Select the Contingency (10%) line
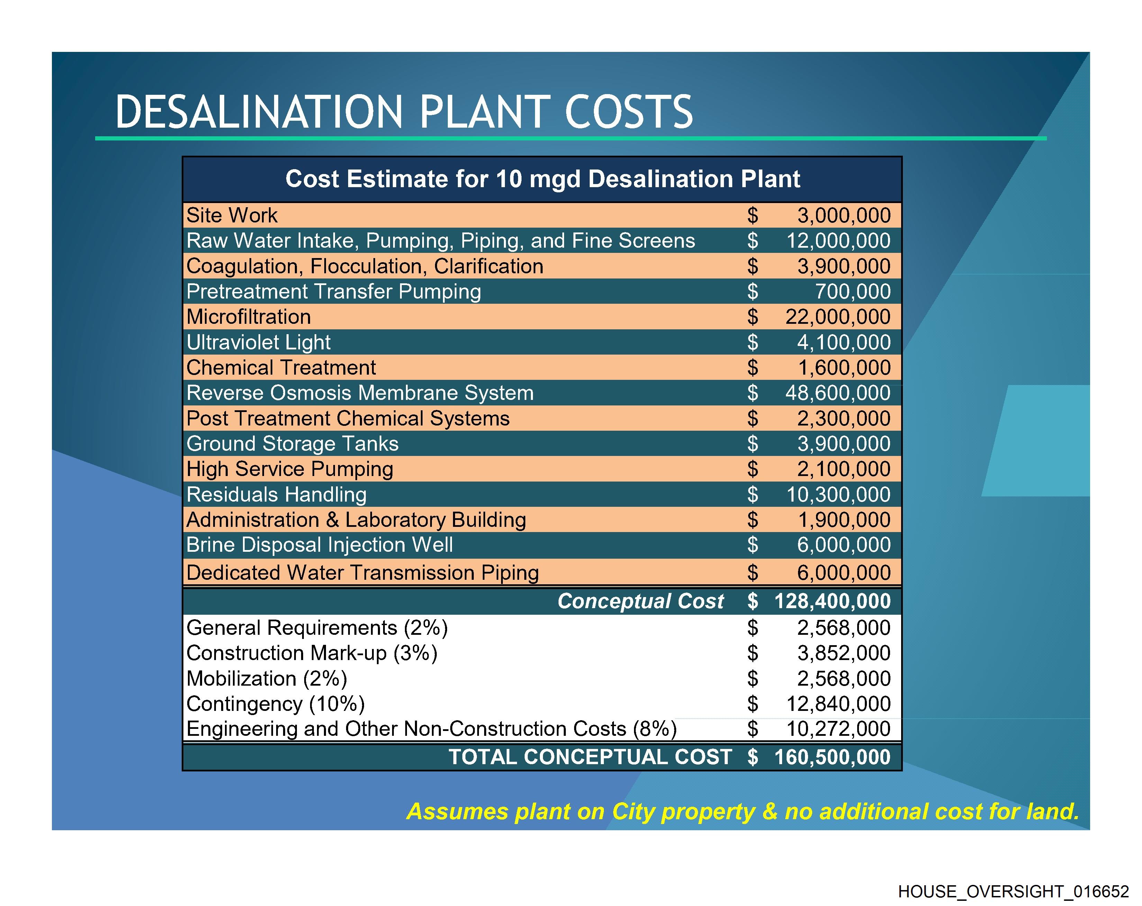Screen dimensions: 1142x906 [x=275, y=704]
